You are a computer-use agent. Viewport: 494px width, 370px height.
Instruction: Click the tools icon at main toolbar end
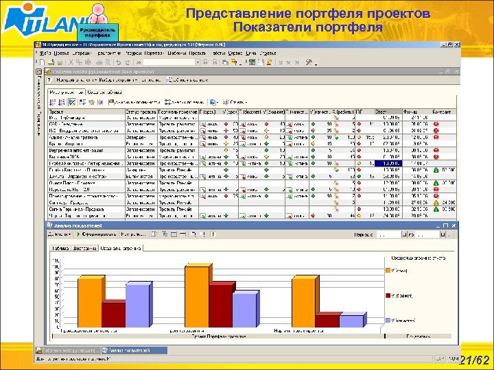pyautogui.click(x=309, y=62)
